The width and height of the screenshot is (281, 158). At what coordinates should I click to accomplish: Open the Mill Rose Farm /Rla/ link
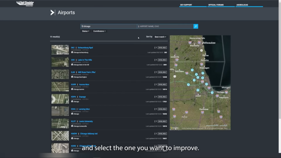[87, 72]
